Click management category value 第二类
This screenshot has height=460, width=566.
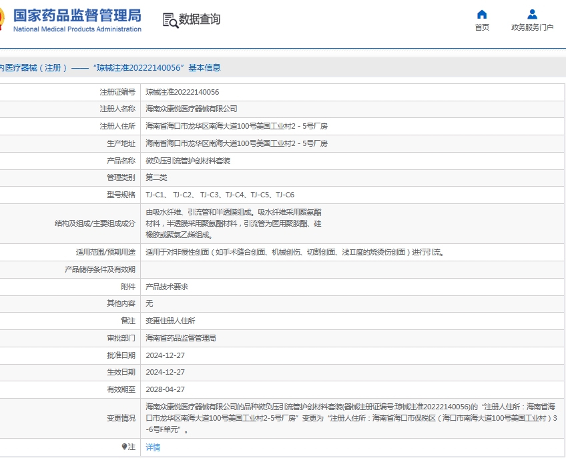point(156,177)
